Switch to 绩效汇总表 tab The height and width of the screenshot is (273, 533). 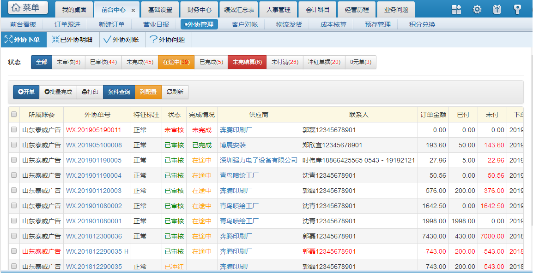[x=239, y=10]
